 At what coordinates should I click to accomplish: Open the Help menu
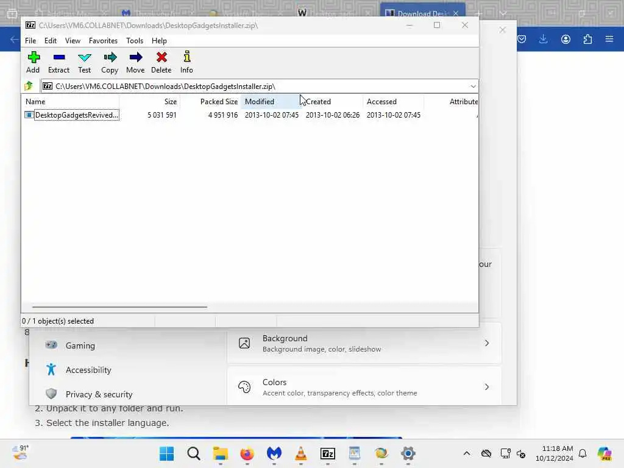click(x=159, y=41)
